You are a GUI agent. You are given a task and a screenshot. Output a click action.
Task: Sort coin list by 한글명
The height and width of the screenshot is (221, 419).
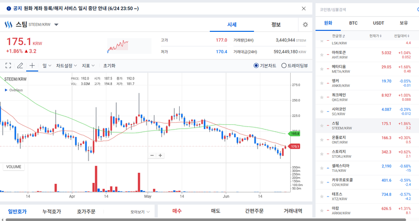click(338, 36)
